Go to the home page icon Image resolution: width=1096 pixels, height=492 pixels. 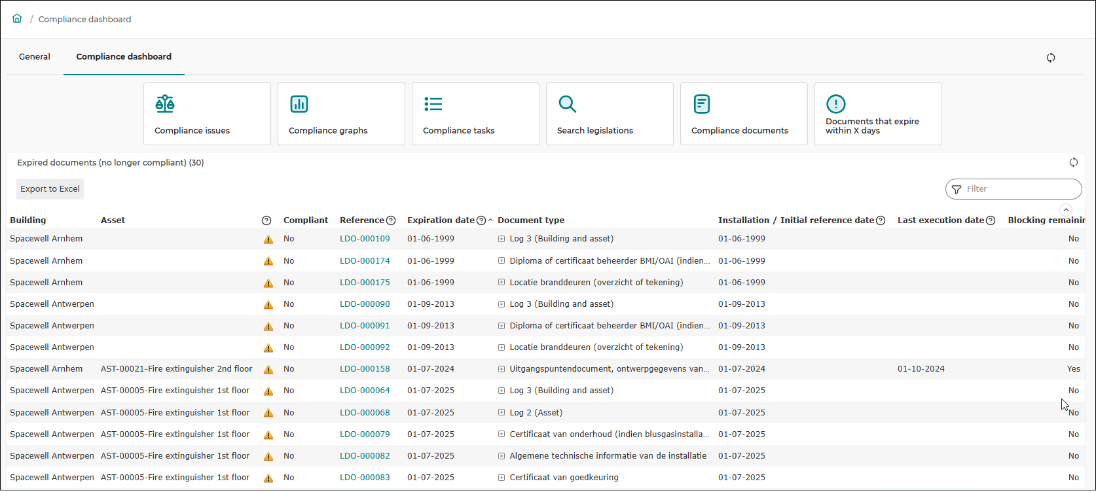pos(17,18)
